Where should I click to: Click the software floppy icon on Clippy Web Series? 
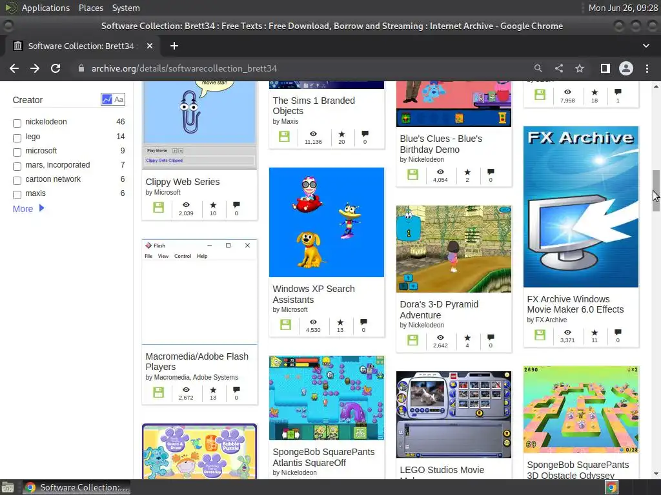159,208
